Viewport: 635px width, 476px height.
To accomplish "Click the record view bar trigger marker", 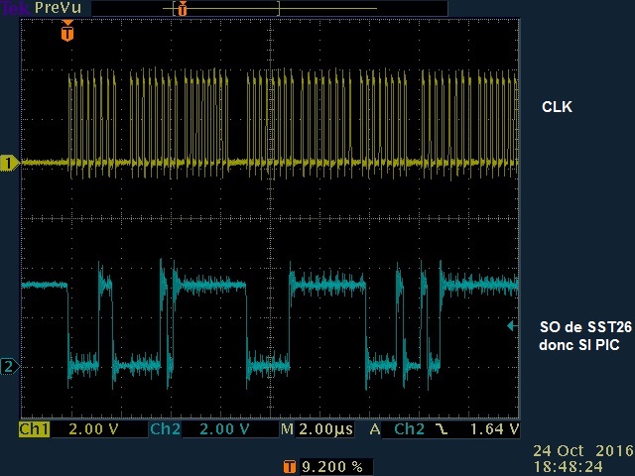I will [183, 8].
